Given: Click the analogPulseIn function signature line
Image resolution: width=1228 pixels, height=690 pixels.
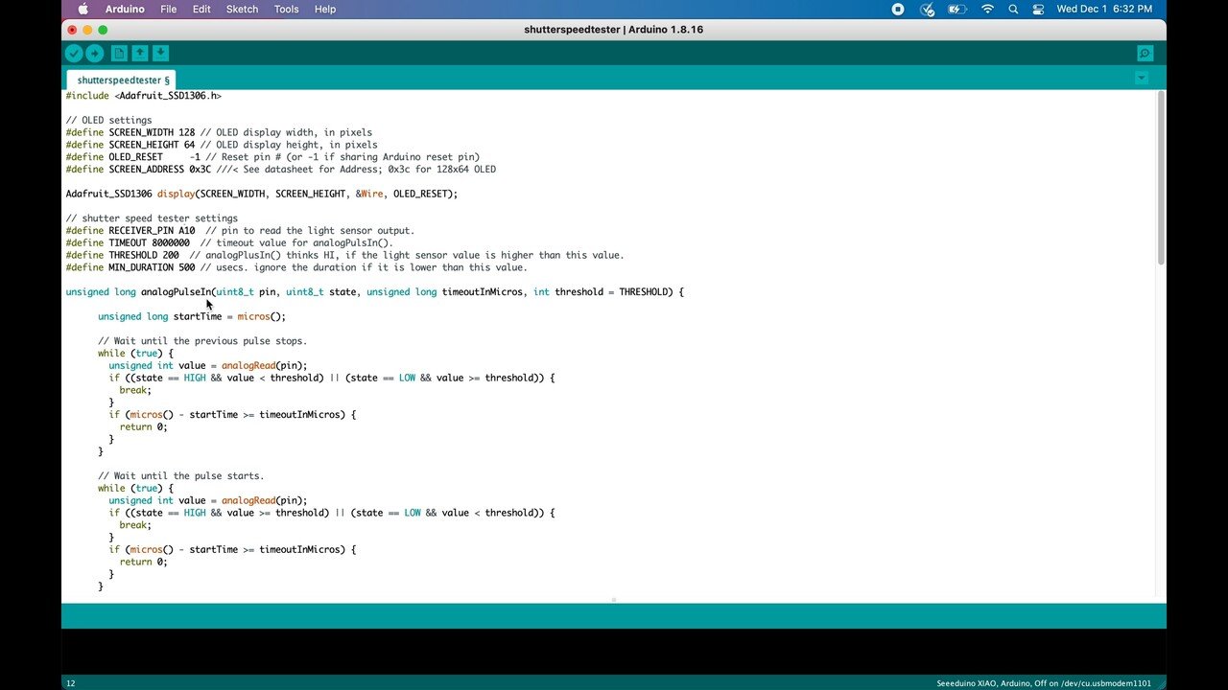Looking at the screenshot, I should [x=374, y=292].
